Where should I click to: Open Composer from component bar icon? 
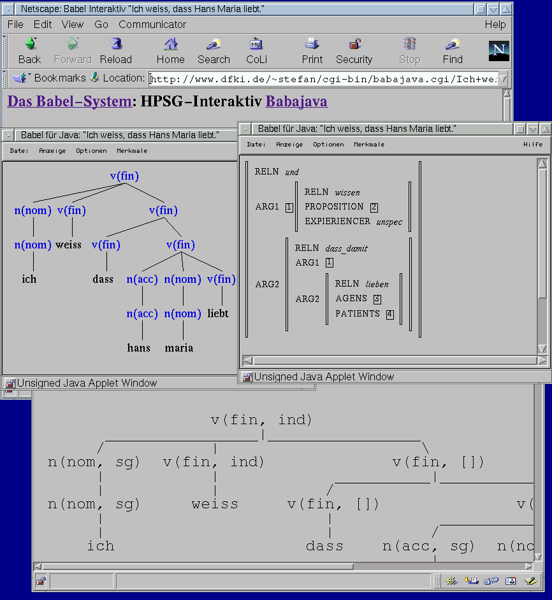click(x=530, y=581)
